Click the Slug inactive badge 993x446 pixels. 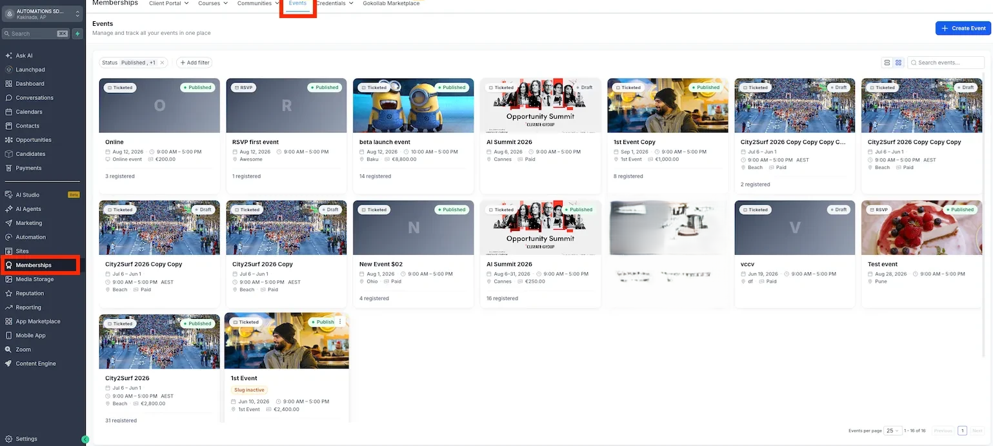(x=248, y=390)
